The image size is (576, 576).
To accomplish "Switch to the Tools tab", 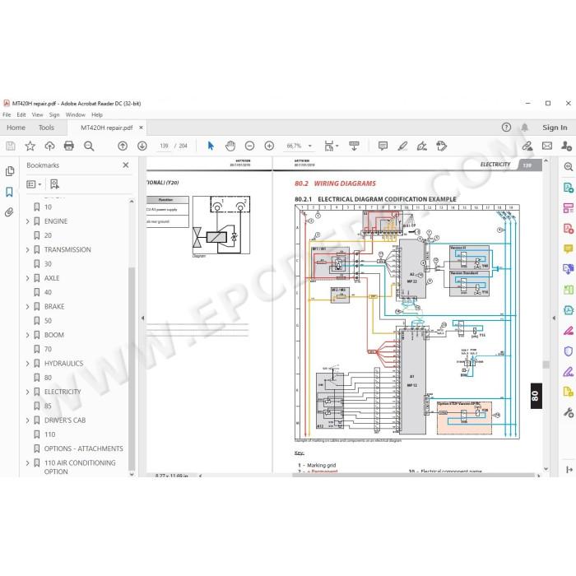I will pyautogui.click(x=46, y=128).
